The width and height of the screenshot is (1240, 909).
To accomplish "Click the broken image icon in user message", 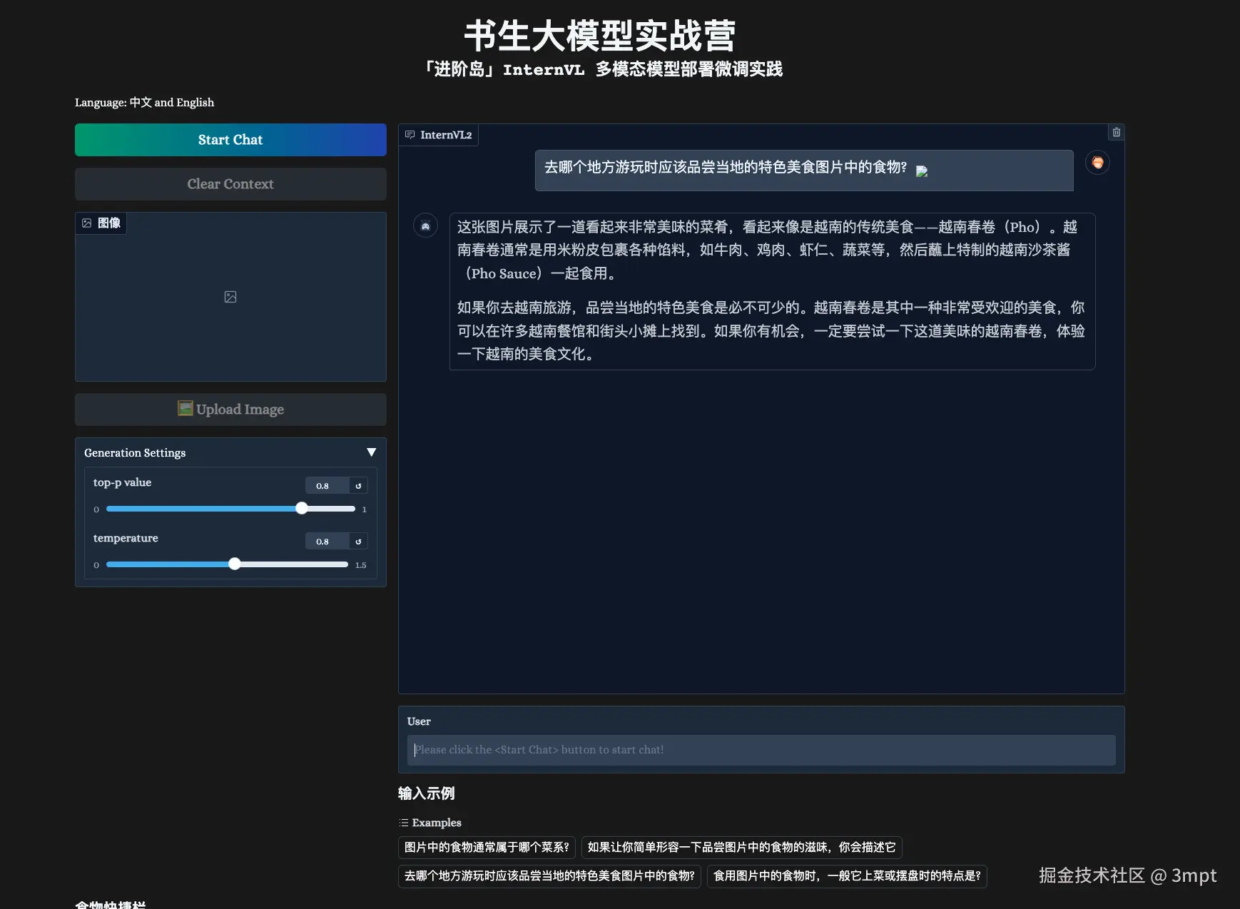I will pyautogui.click(x=922, y=171).
